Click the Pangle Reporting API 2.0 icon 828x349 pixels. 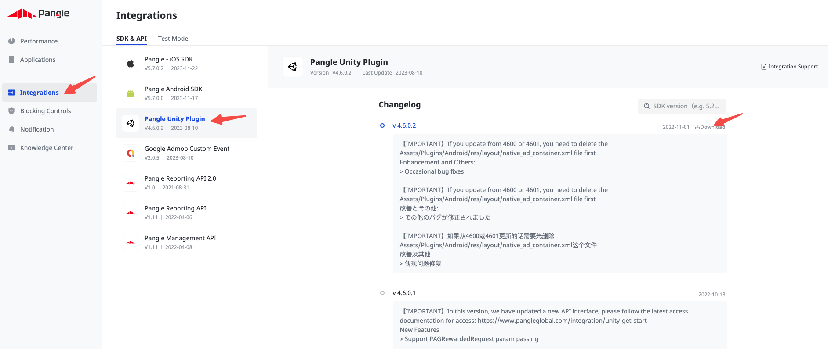[131, 183]
